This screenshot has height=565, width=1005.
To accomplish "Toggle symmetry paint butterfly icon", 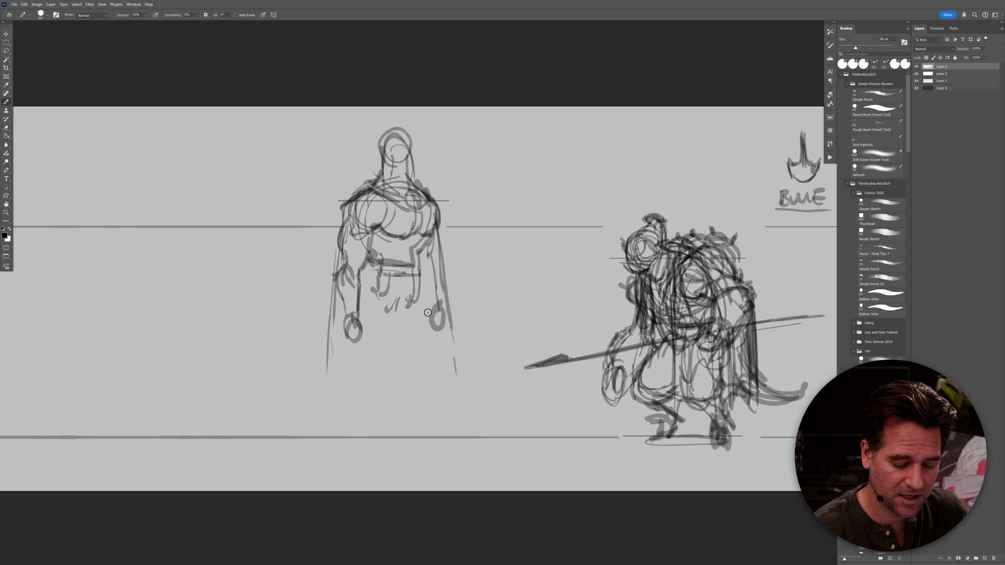I will (273, 15).
